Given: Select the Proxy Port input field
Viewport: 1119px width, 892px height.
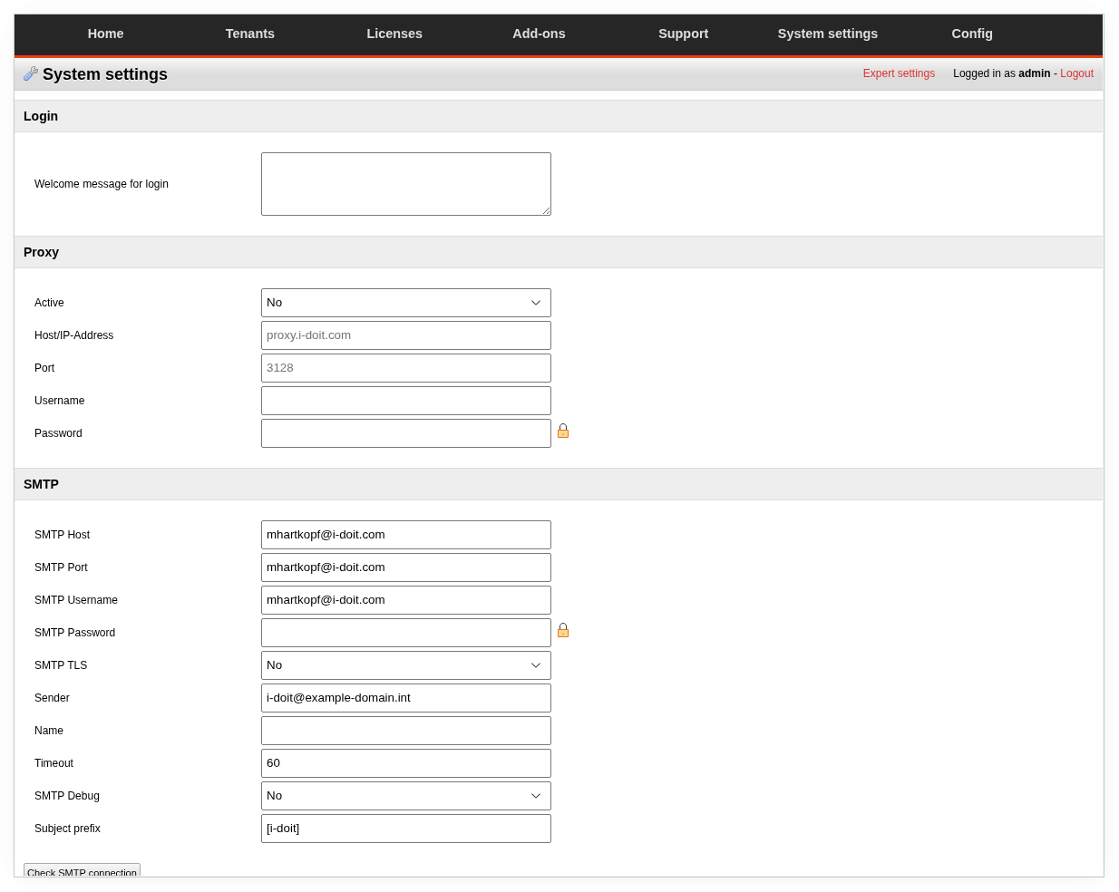Looking at the screenshot, I should [x=405, y=368].
